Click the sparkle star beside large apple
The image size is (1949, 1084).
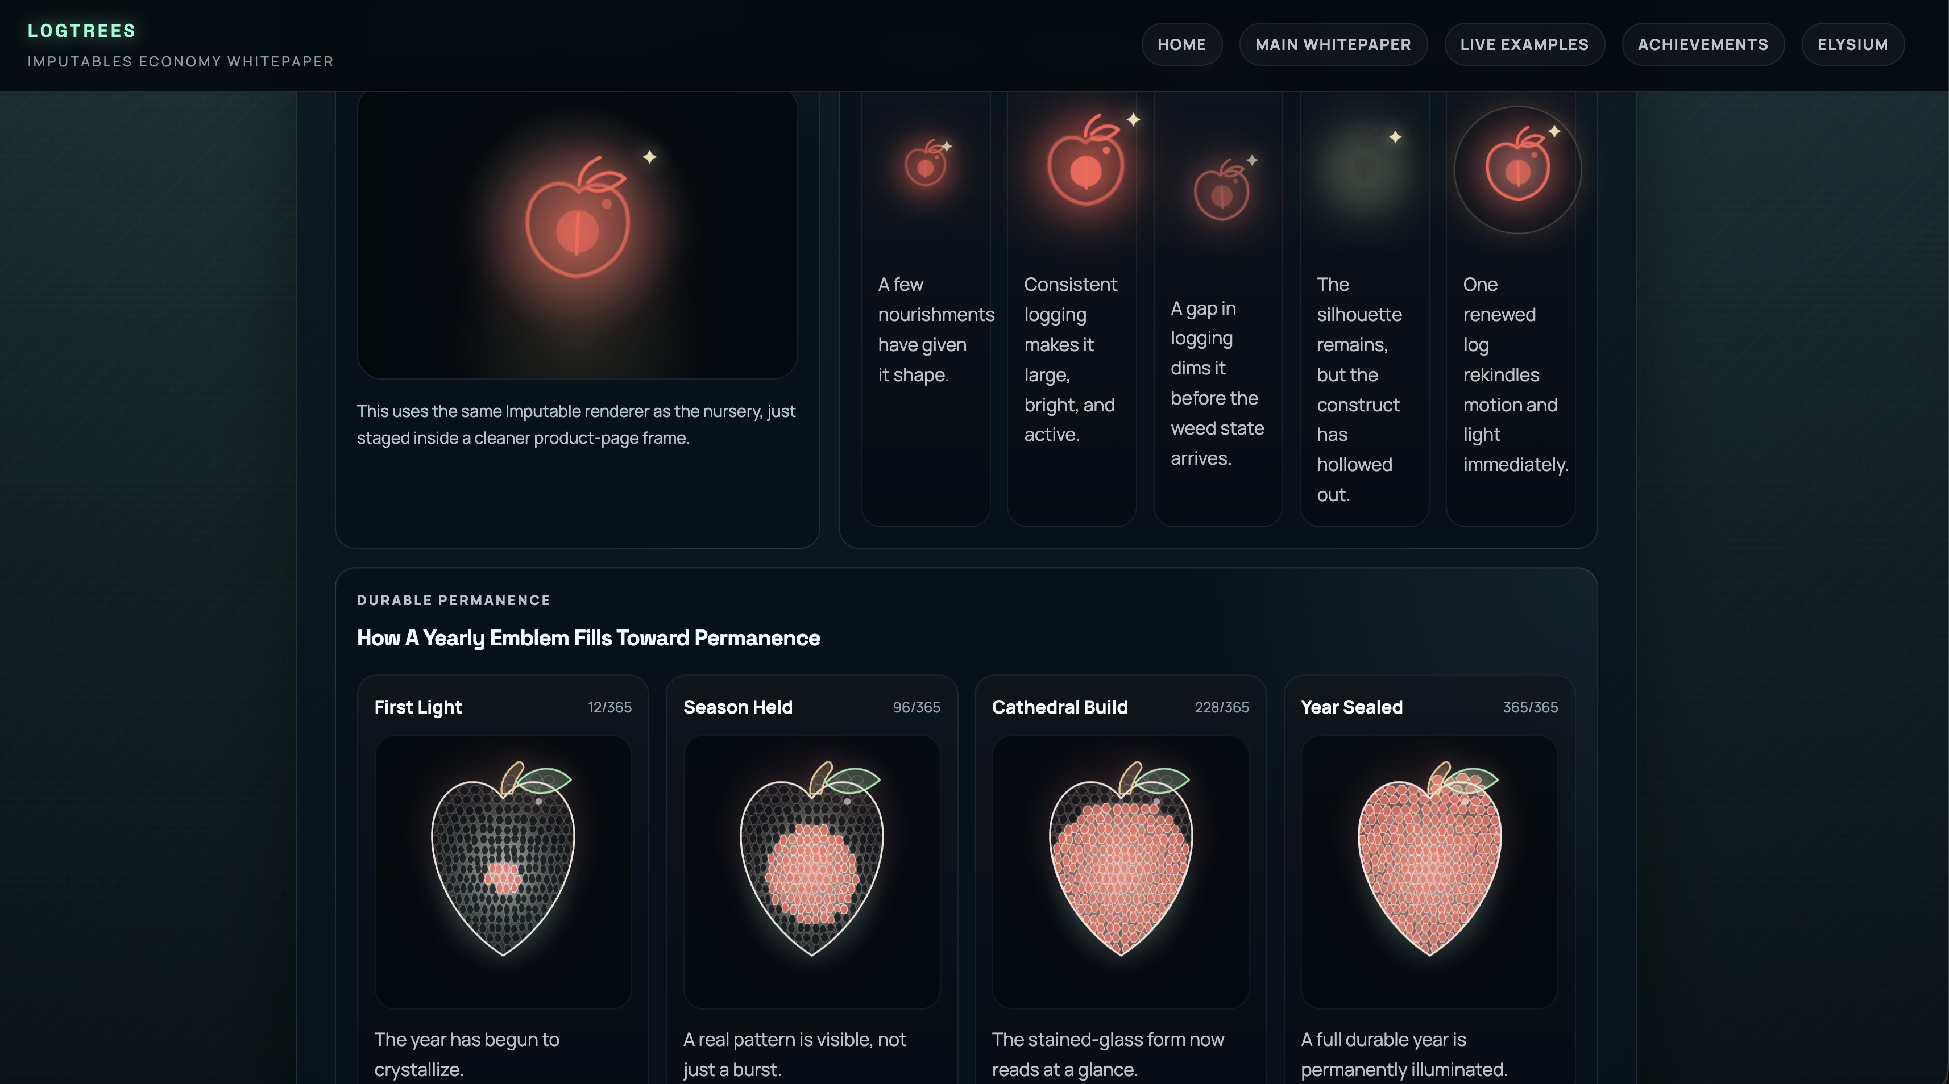click(x=649, y=156)
